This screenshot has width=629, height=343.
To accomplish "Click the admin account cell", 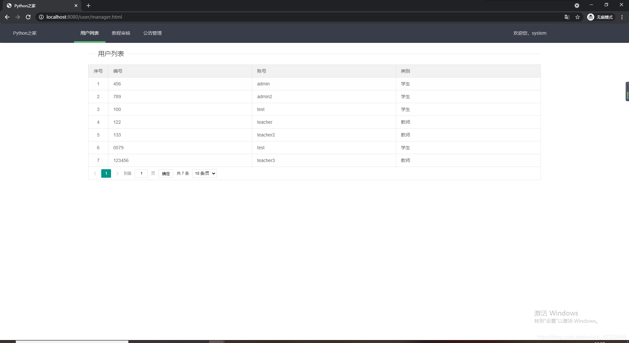I will (324, 84).
